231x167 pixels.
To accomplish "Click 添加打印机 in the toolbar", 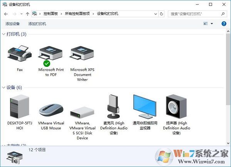I will coord(37,24).
